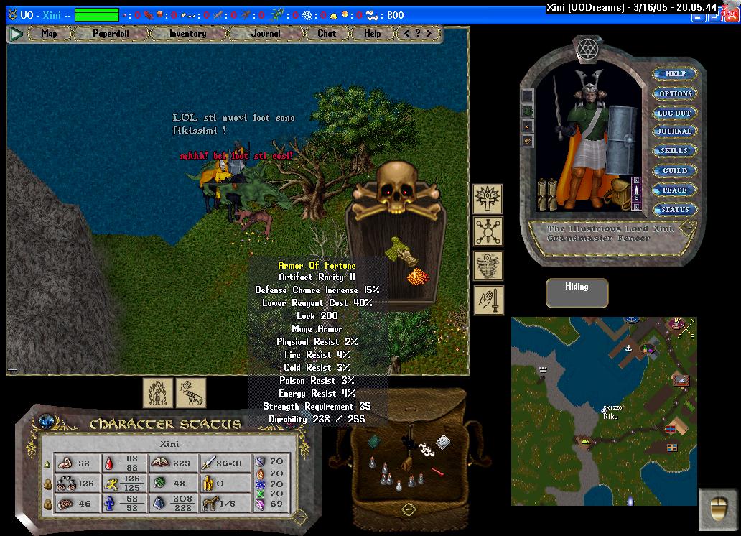Open JOURNAL from the paperdoll buttons

pyautogui.click(x=675, y=131)
